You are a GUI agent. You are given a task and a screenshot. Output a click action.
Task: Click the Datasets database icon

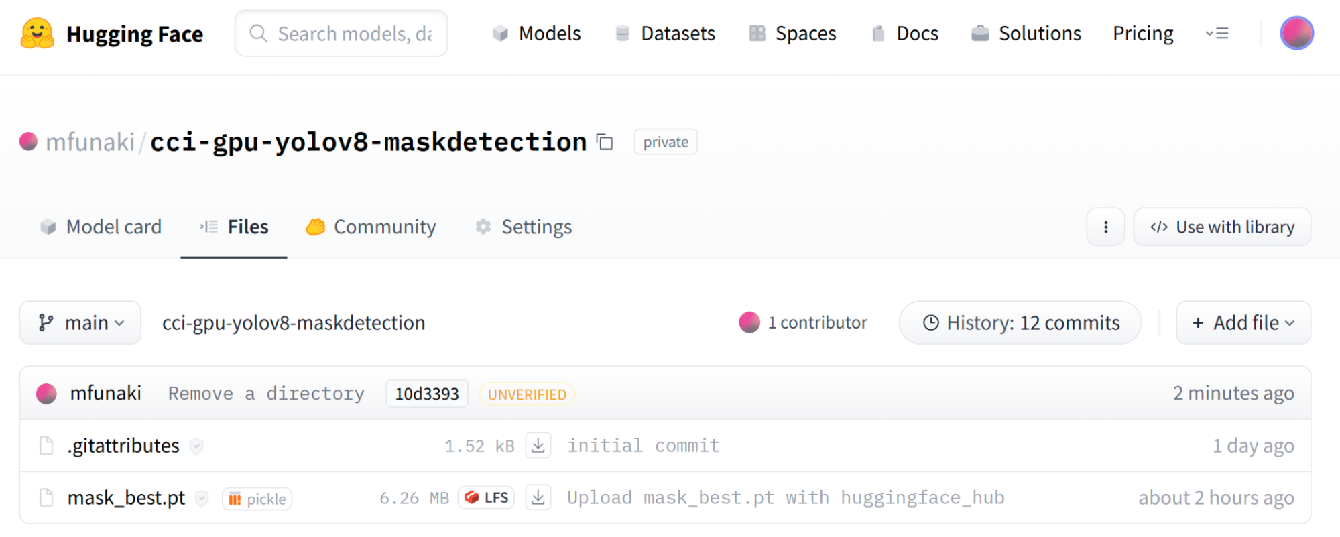click(x=623, y=34)
